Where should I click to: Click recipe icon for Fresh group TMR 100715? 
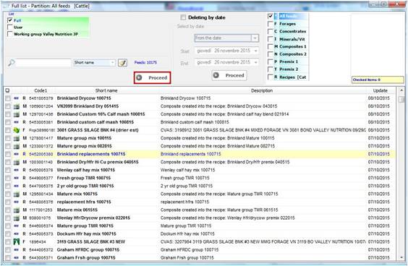coord(17,178)
